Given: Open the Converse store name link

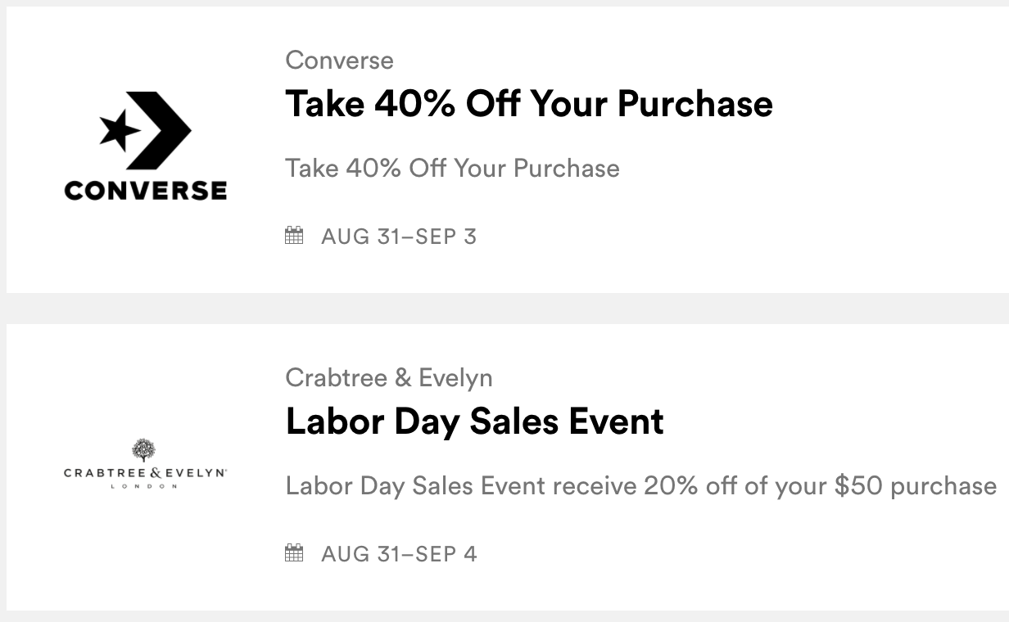Looking at the screenshot, I should [339, 60].
